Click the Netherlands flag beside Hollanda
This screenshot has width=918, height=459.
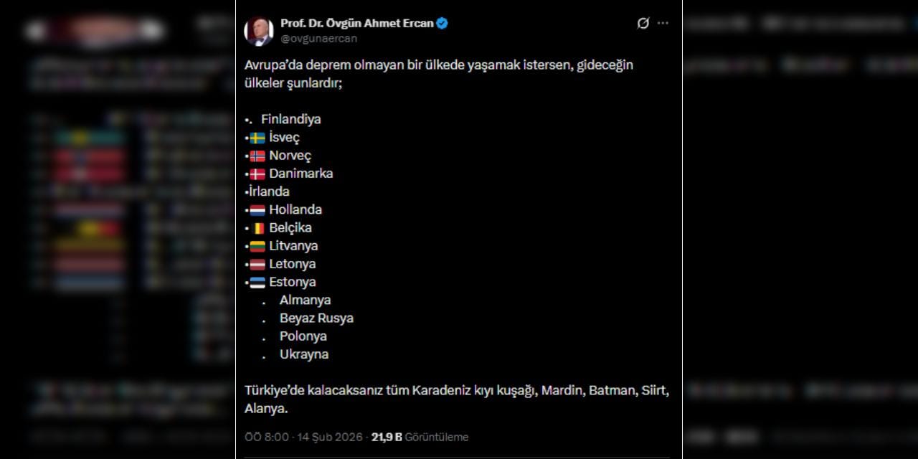[x=257, y=210]
